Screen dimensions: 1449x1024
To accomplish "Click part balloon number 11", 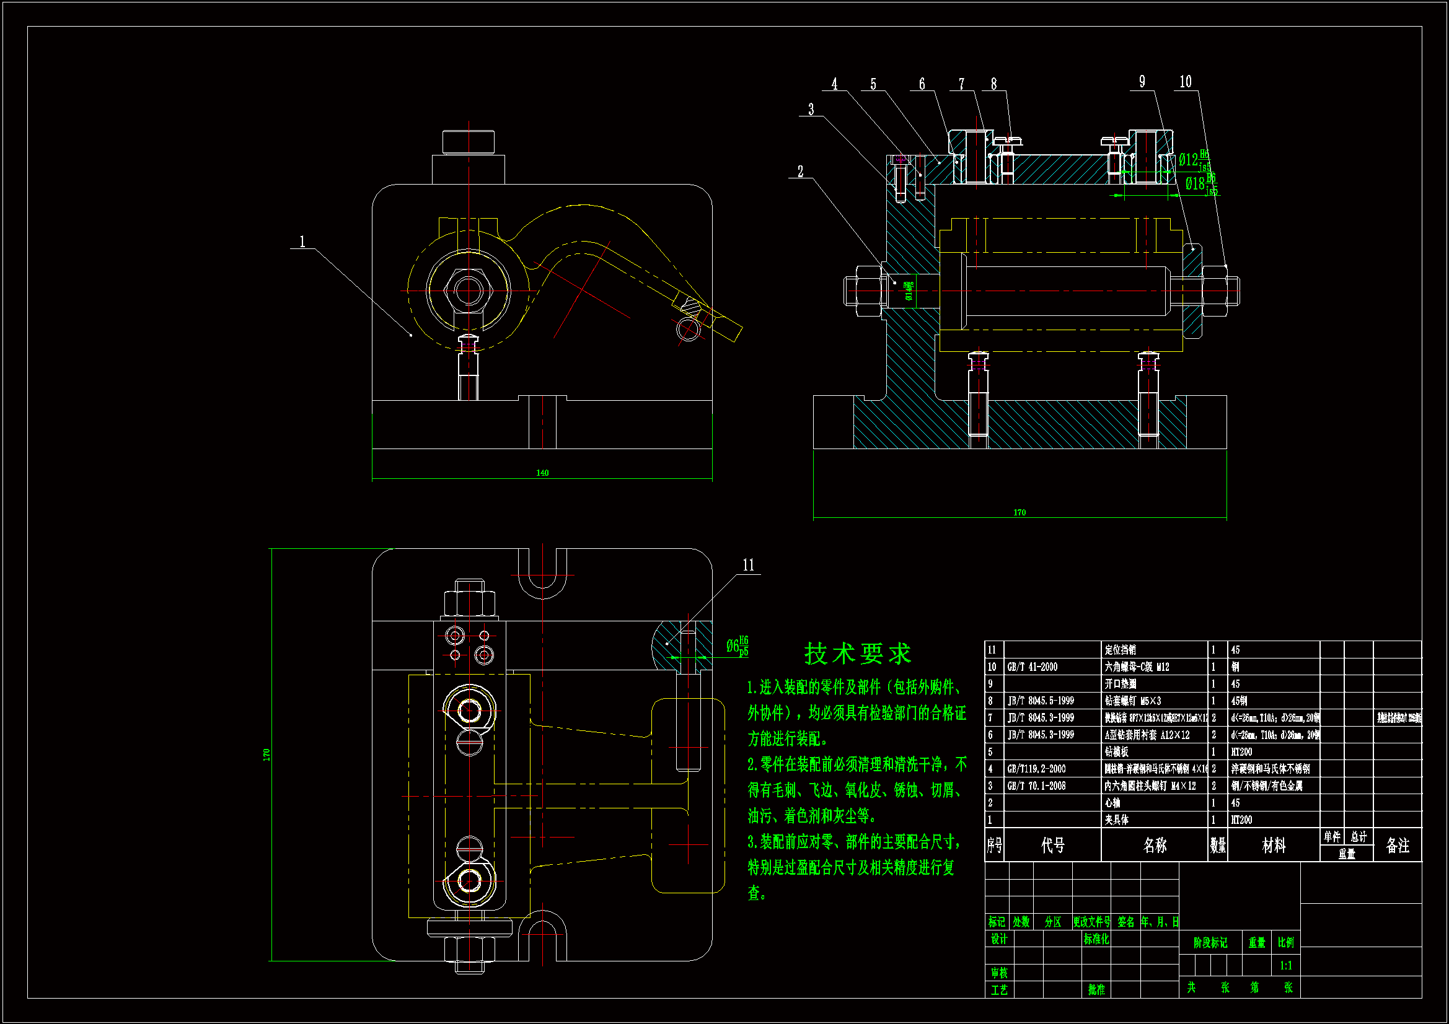I will [749, 566].
